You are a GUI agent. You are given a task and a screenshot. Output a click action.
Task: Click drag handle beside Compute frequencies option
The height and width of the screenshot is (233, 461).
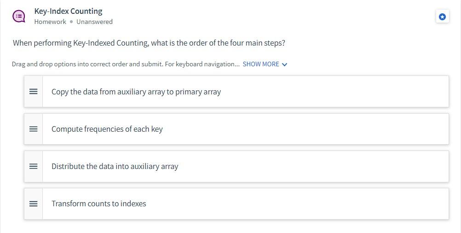coord(33,129)
